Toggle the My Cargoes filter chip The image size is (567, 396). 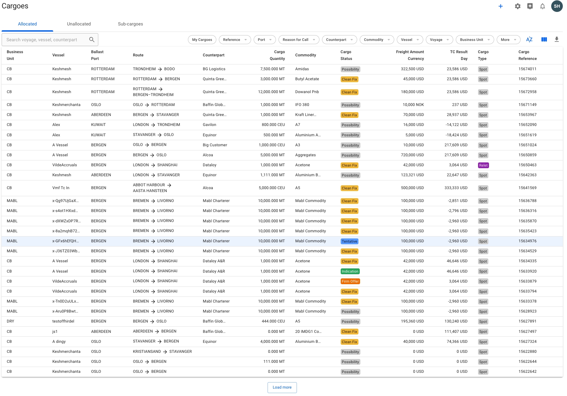[x=202, y=40]
